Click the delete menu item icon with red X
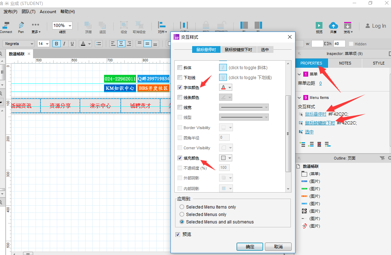Image resolution: width=391 pixels, height=255 pixels. pos(319,144)
